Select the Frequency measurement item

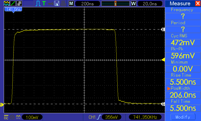[x=182, y=10]
